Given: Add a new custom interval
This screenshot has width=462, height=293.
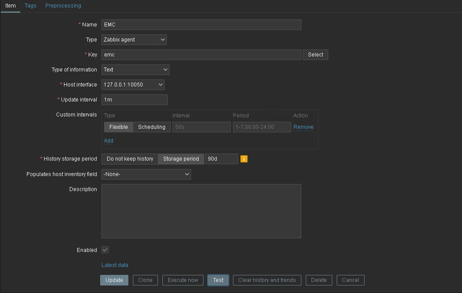Looking at the screenshot, I should [109, 141].
